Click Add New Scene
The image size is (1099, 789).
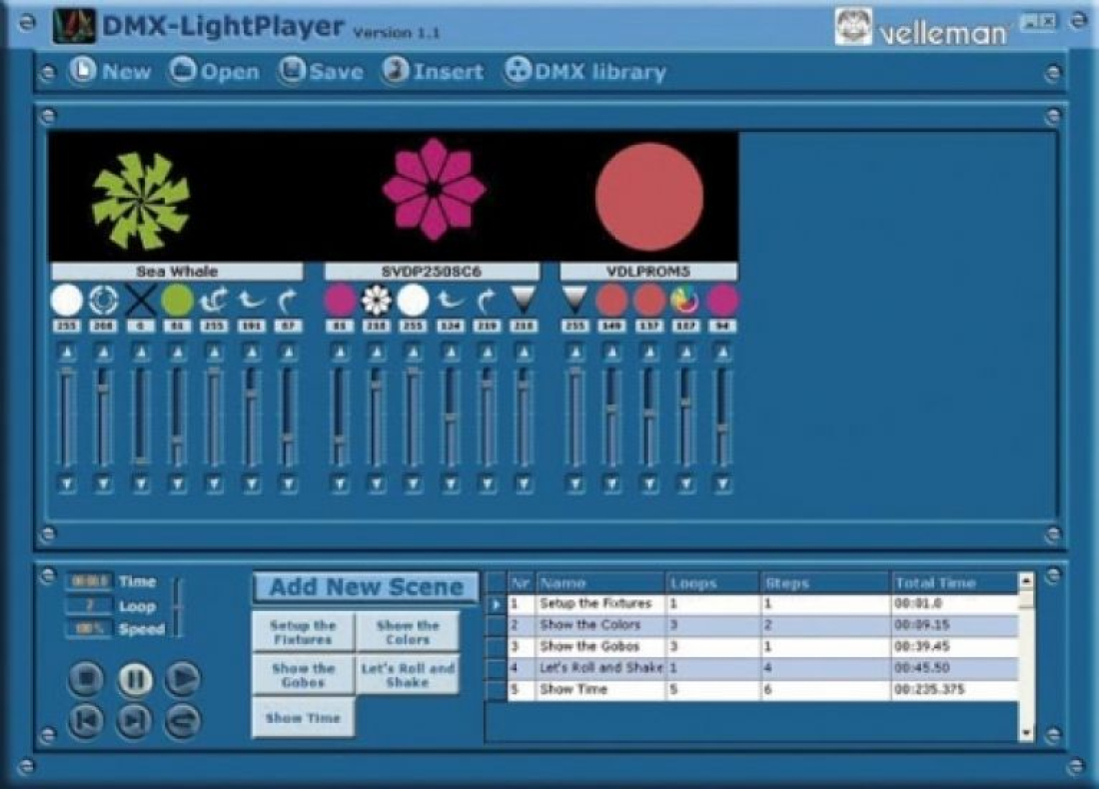click(x=367, y=586)
